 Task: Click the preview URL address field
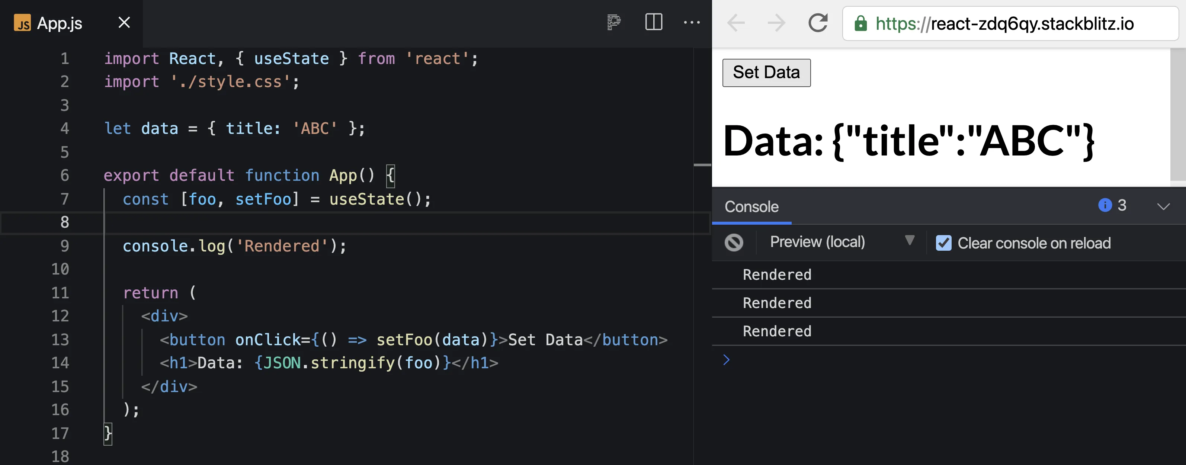[x=1008, y=24]
